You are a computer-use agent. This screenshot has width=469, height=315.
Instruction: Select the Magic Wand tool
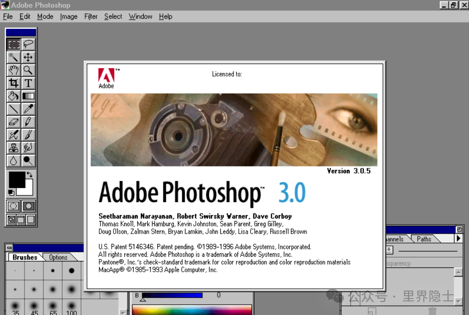pyautogui.click(x=14, y=57)
